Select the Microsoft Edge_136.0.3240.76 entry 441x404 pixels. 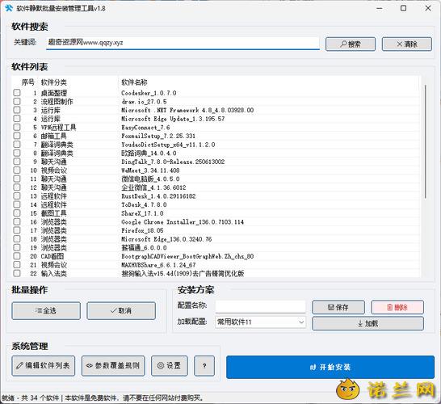[166, 239]
